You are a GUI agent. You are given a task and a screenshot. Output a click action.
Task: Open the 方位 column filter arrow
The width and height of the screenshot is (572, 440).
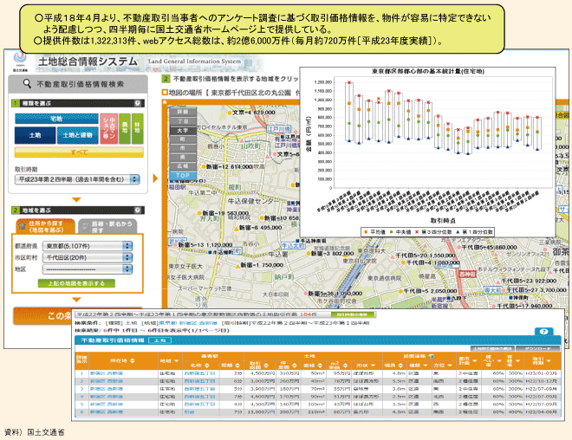coord(450,366)
